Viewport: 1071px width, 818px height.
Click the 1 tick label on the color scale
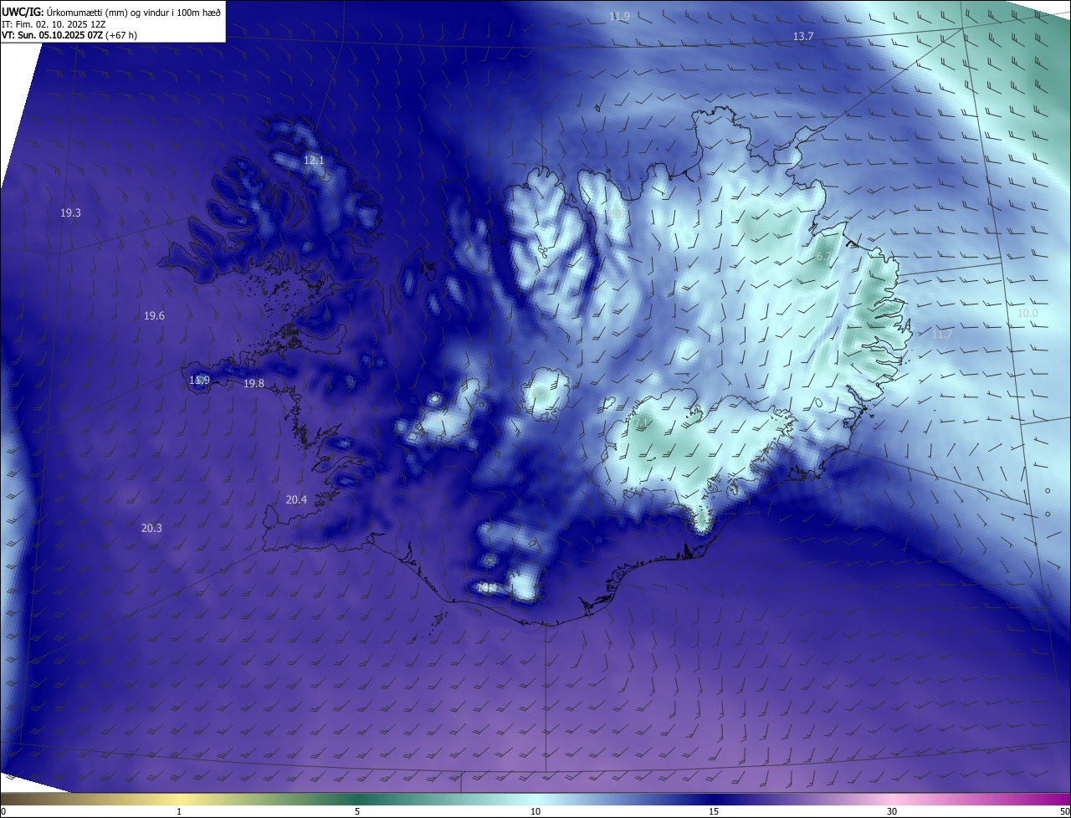[179, 811]
